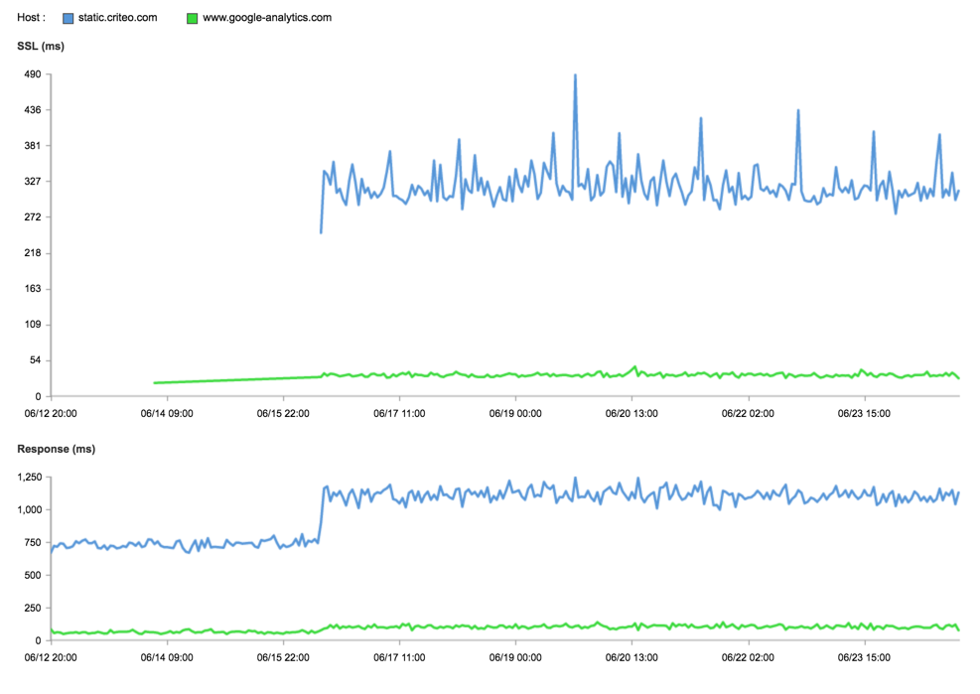Click 06/17 11:00 tick label under SSL chart
The width and height of the screenshot is (980, 694).
pos(399,413)
